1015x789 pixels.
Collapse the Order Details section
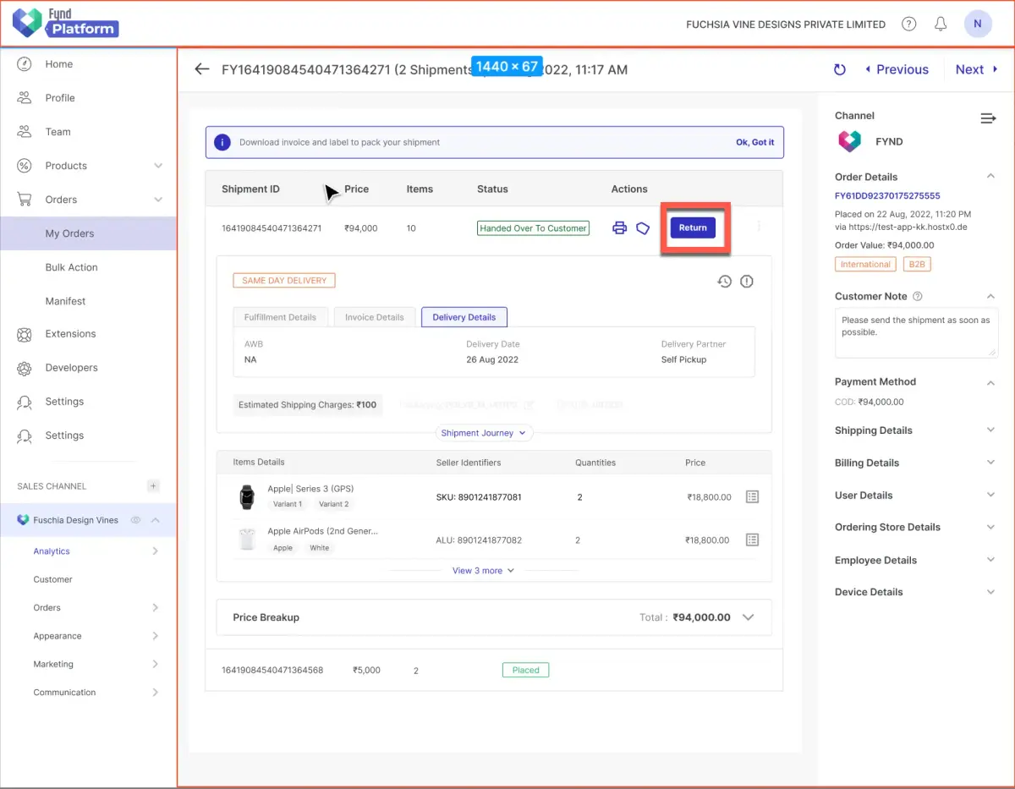pos(991,177)
